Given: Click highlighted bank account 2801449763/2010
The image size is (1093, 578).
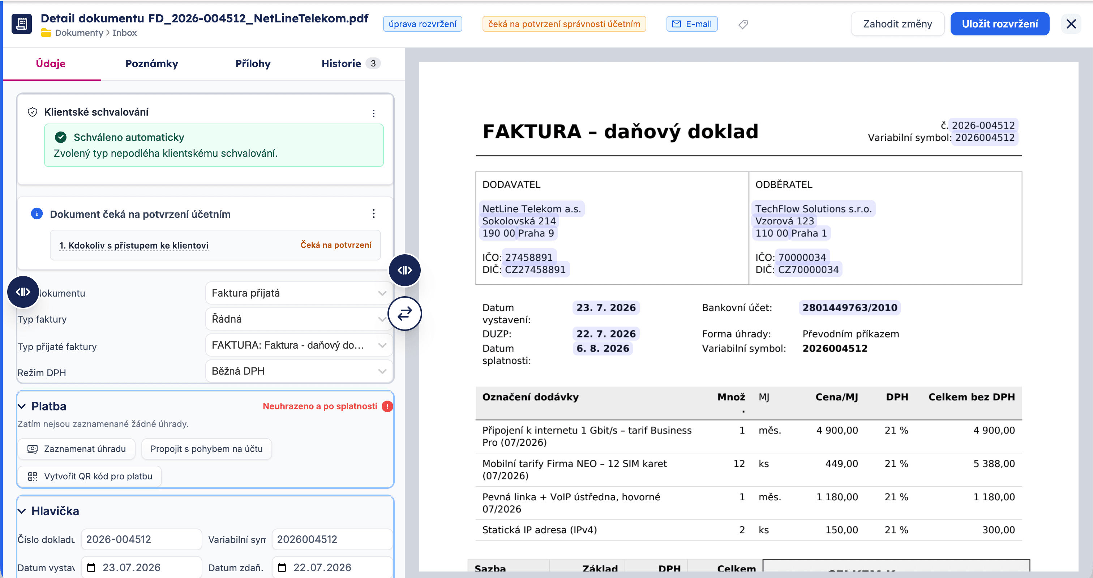Looking at the screenshot, I should pos(850,308).
